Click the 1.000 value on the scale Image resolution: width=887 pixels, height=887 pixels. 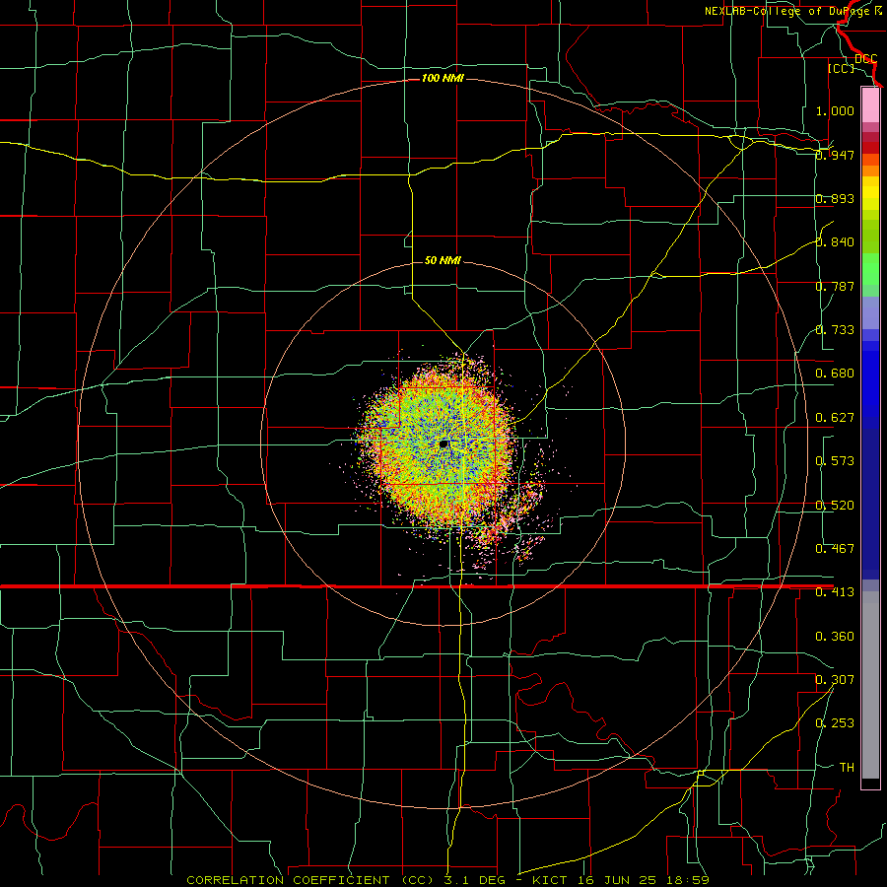pos(835,110)
